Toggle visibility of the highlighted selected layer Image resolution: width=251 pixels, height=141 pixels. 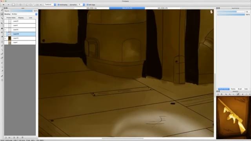click(5, 34)
